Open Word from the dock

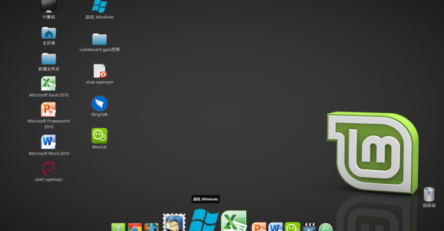(x=275, y=227)
